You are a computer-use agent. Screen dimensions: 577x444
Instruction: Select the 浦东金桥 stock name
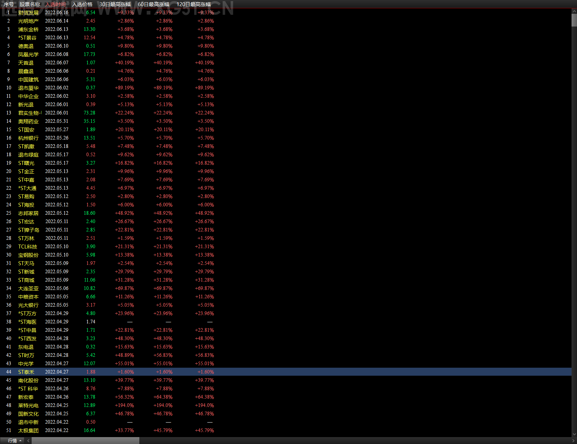28,29
